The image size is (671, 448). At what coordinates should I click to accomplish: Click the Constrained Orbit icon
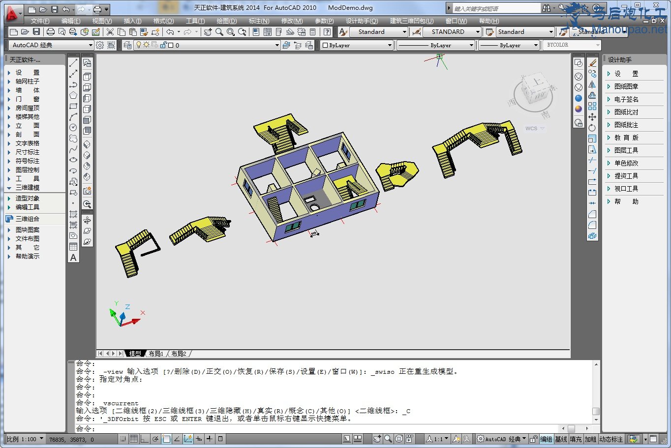pyautogui.click(x=87, y=220)
